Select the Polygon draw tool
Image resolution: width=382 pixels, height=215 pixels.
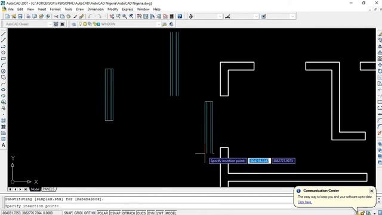[4, 53]
